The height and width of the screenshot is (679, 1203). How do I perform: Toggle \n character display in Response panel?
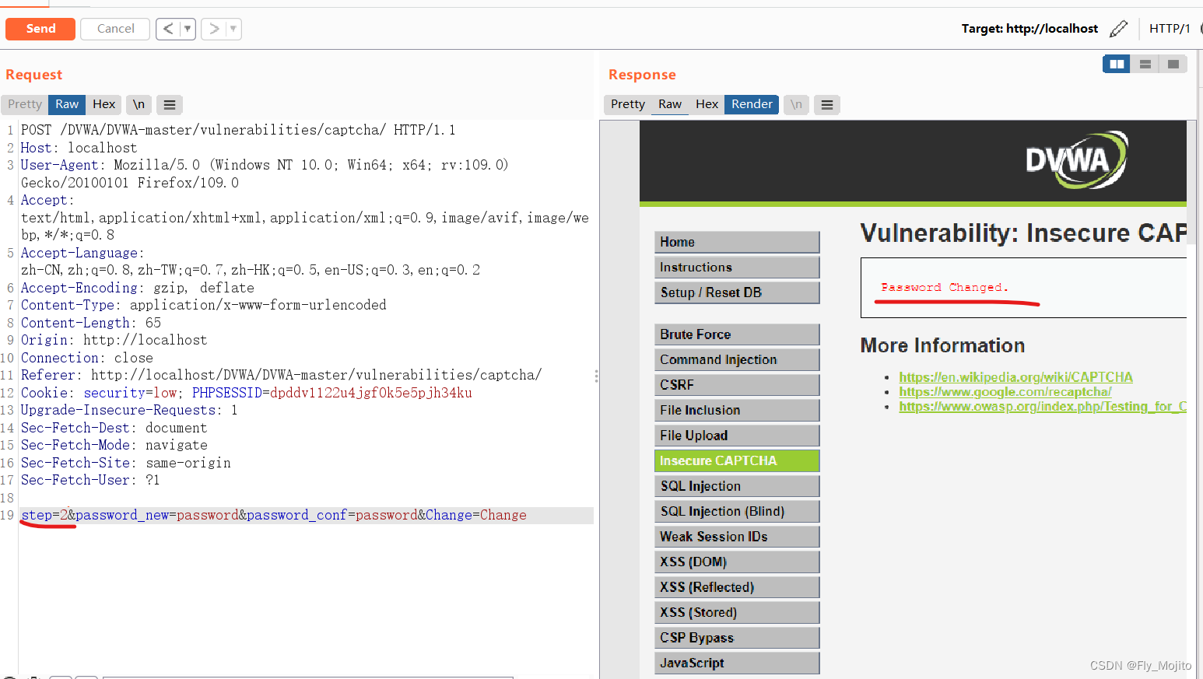point(796,104)
